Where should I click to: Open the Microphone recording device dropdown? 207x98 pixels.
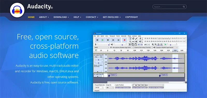tap(123, 47)
